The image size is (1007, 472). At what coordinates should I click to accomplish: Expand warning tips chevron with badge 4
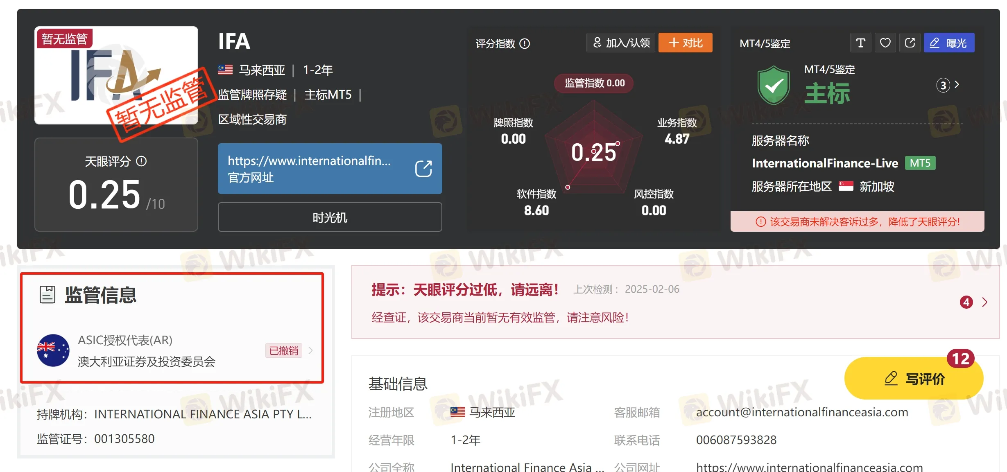pos(984,303)
